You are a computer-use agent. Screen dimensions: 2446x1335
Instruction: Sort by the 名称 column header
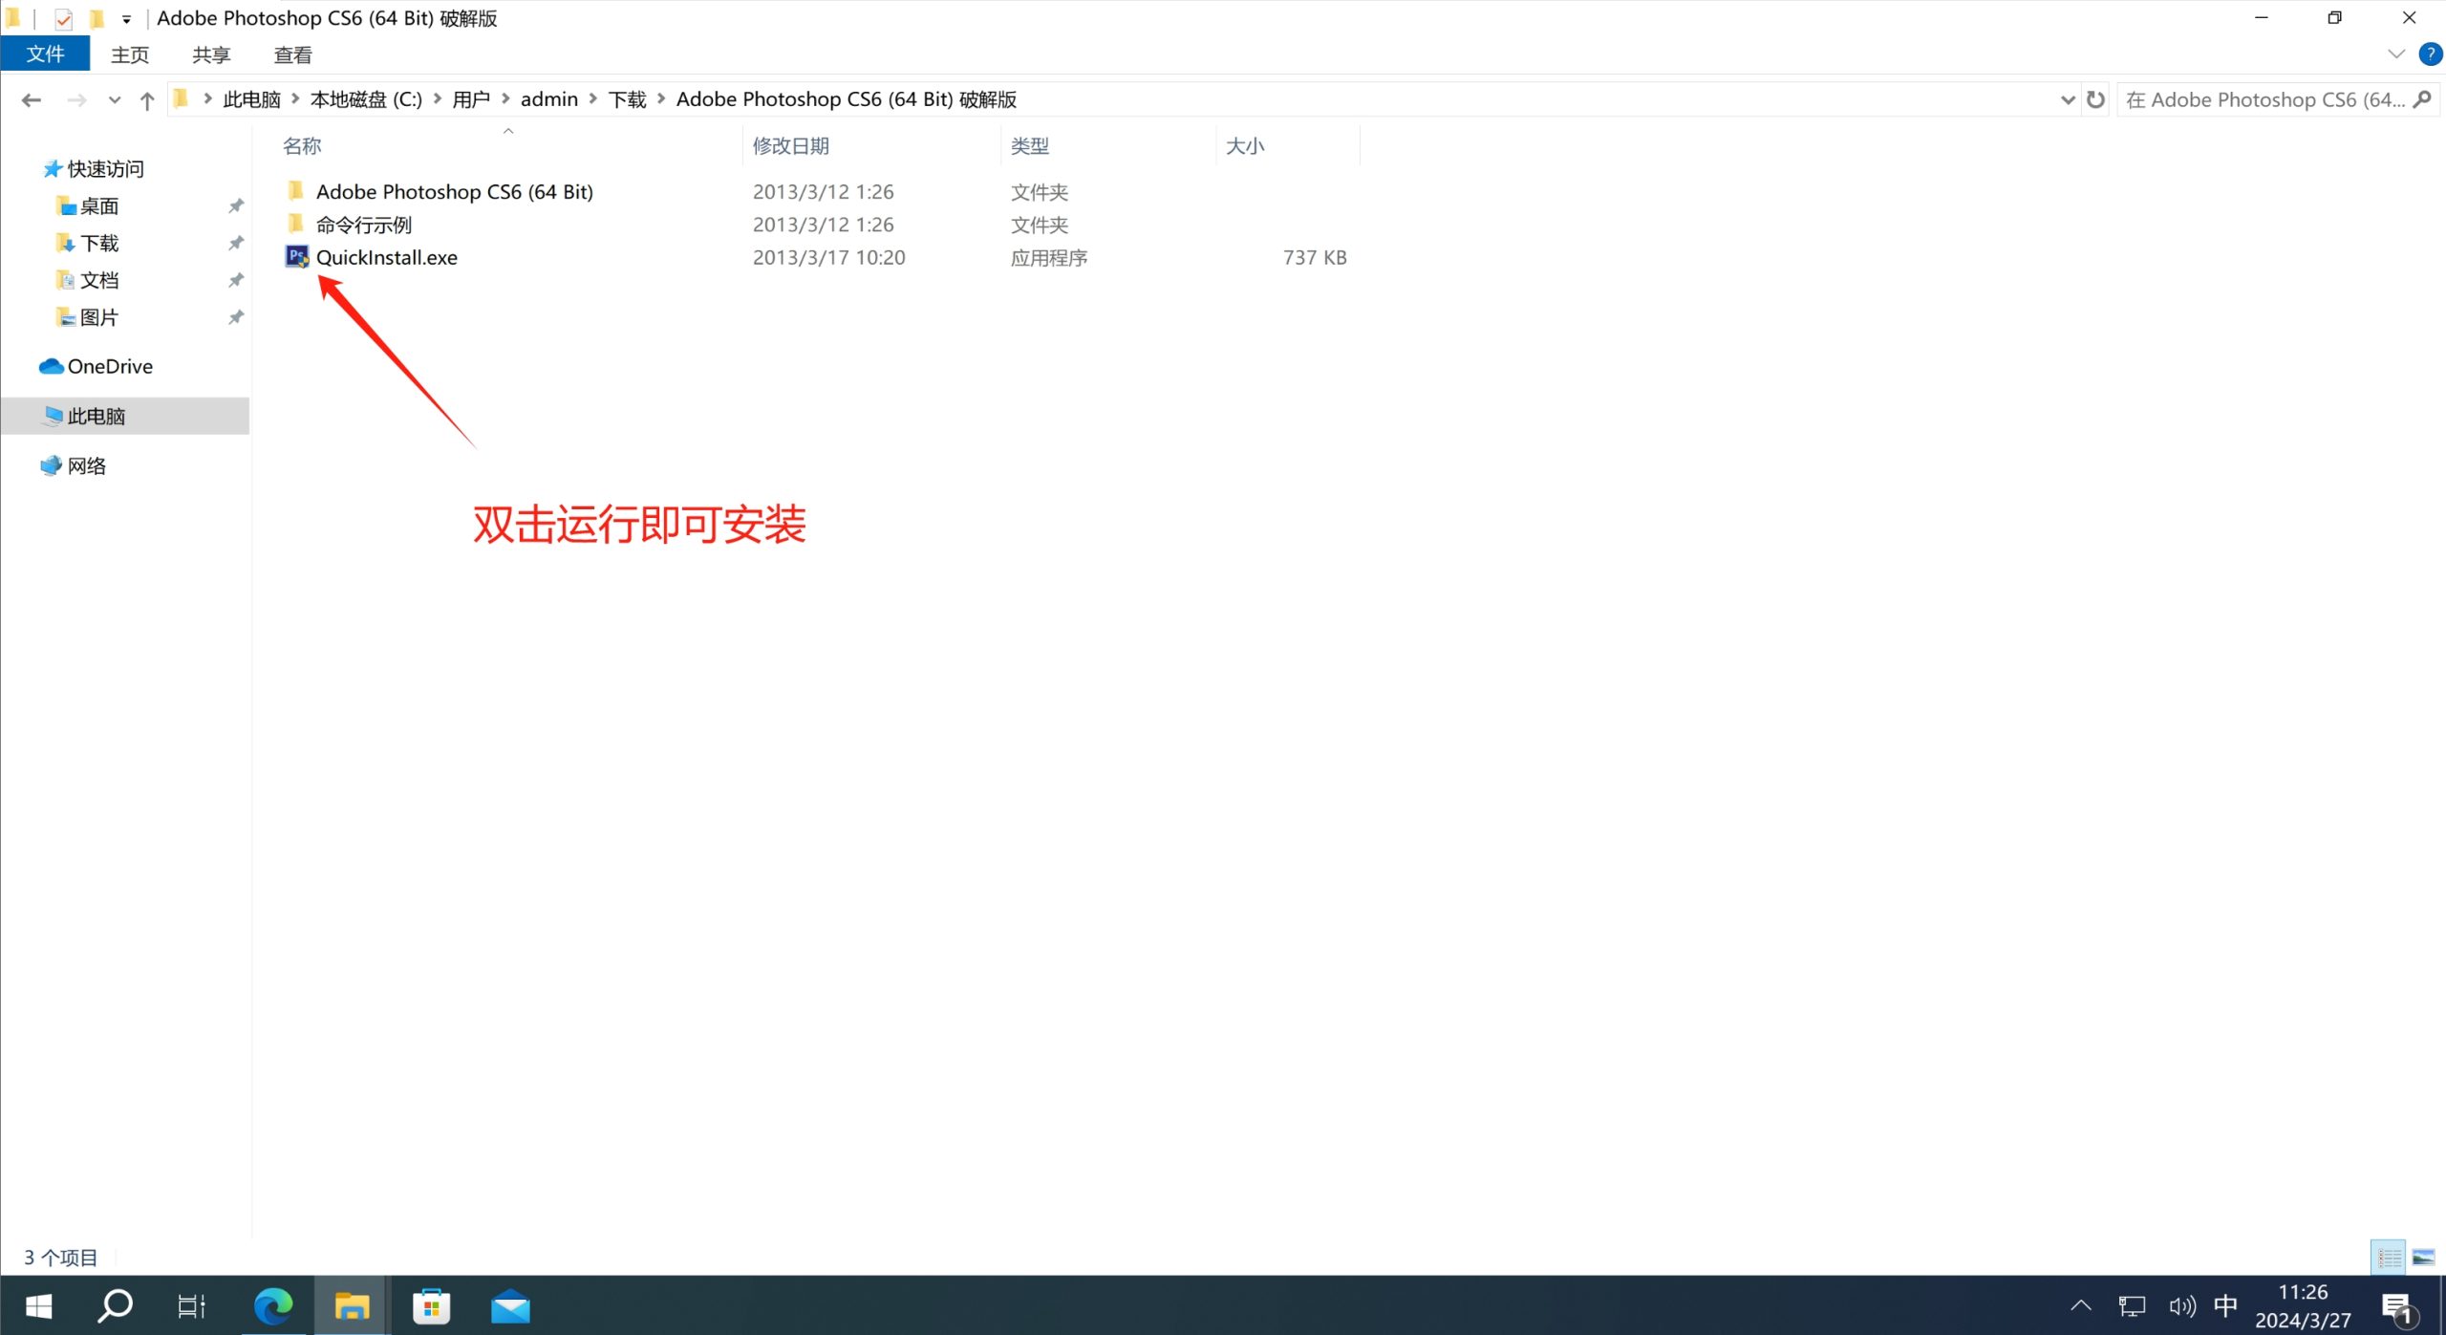tap(302, 146)
